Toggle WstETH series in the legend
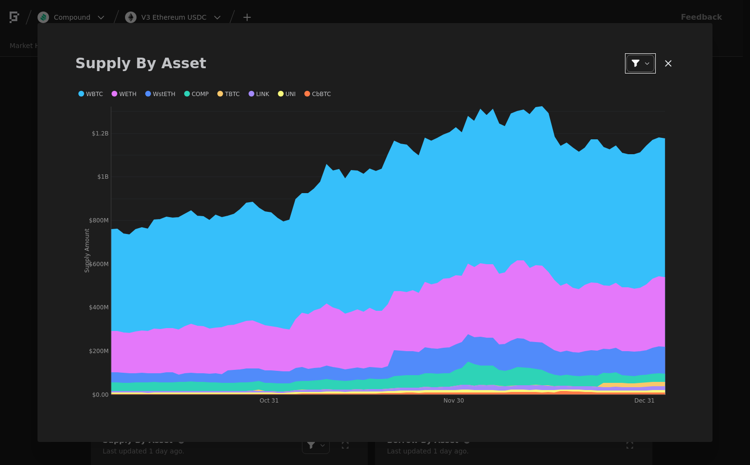 click(x=160, y=94)
